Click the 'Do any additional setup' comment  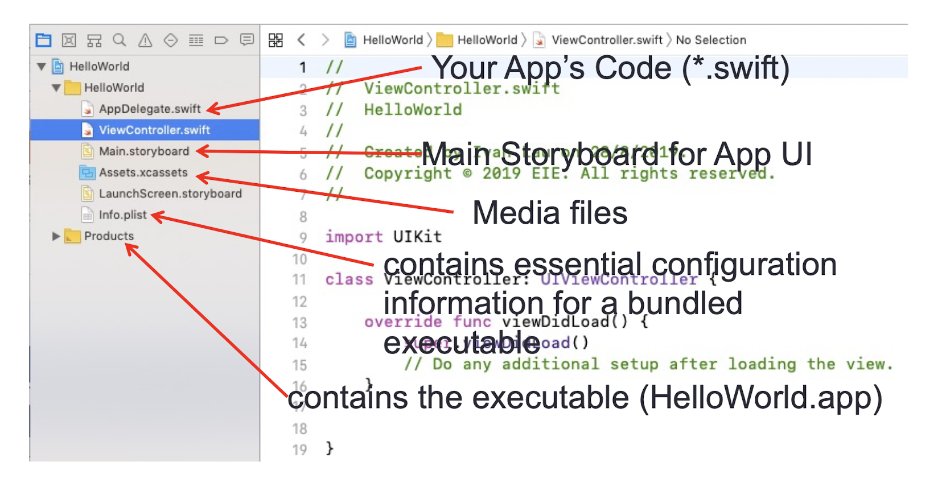point(648,364)
